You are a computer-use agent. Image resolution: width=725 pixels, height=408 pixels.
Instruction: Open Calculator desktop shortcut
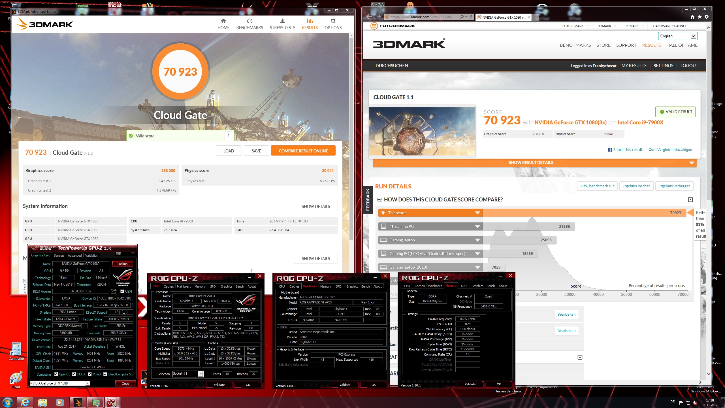[16, 351]
